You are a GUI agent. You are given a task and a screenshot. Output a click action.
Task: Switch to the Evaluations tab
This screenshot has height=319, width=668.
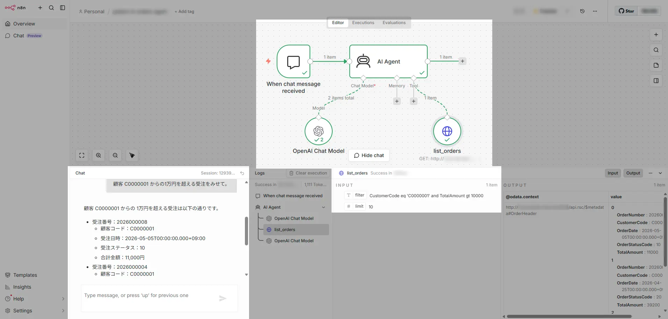click(394, 23)
